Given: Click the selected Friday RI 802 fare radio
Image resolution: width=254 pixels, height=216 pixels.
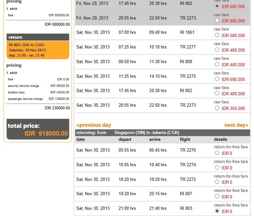Looking at the screenshot, I should 217,6.
